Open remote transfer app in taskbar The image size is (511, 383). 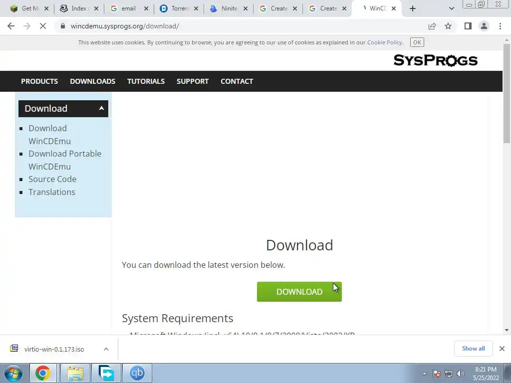point(106,373)
